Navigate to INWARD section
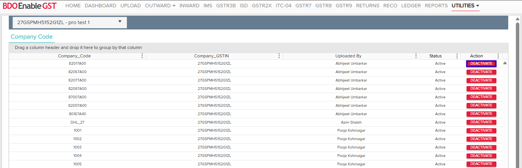This screenshot has height=168, width=522. pyautogui.click(x=189, y=6)
